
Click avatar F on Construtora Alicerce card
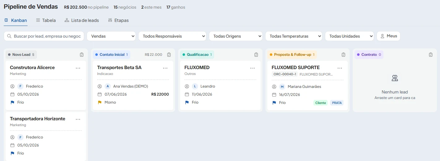[20, 86]
